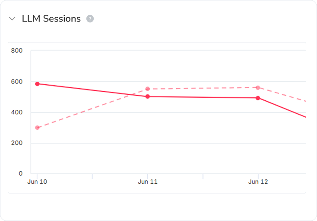Image resolution: width=317 pixels, height=221 pixels.
Task: Select dashed line data point at Jun 12
Action: [258, 88]
